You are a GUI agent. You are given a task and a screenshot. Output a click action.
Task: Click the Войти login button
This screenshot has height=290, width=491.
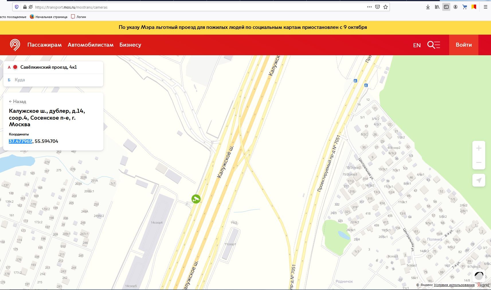point(463,45)
